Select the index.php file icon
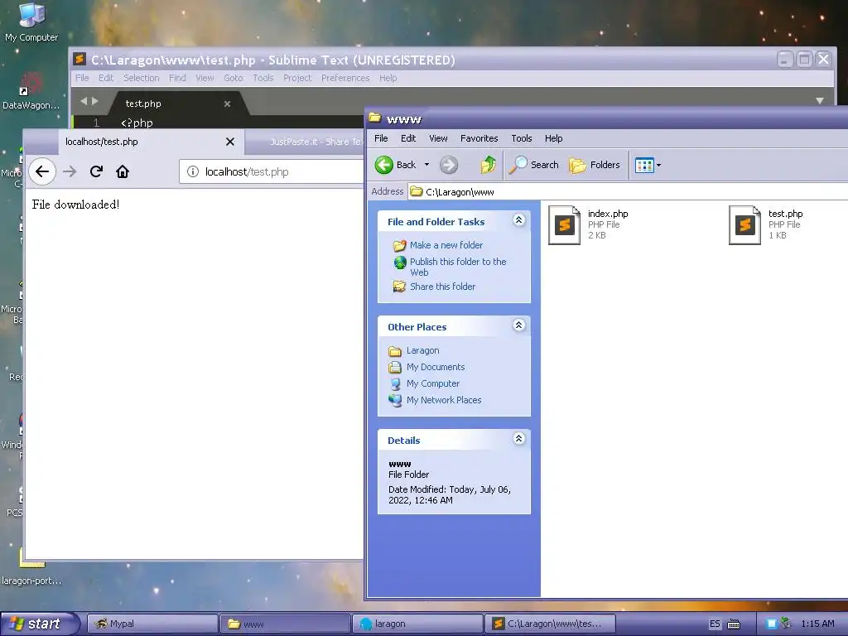Image resolution: width=848 pixels, height=636 pixels. tap(564, 225)
